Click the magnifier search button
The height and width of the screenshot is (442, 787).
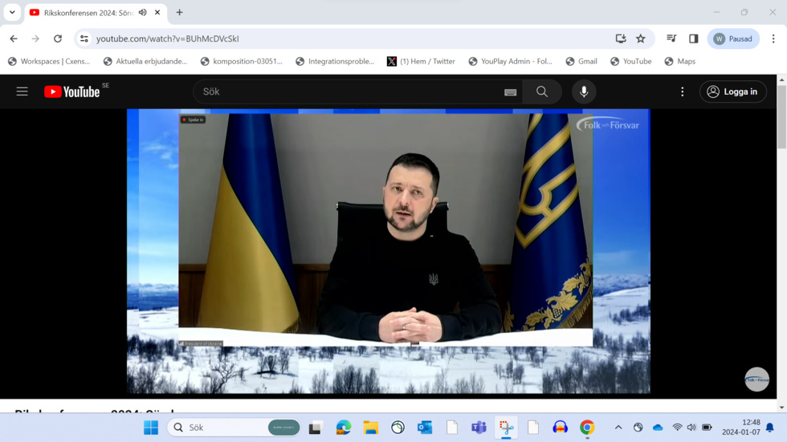click(542, 91)
